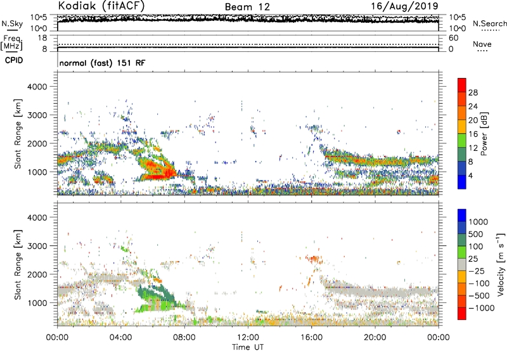Click the red bottom of Velocity colorbar
Image resolution: width=507 pixels, height=351 pixels.
point(462,314)
